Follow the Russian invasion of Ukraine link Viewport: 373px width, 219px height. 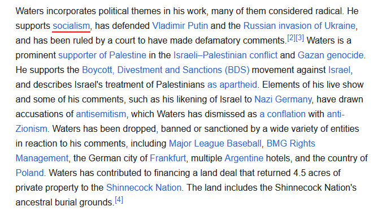click(300, 25)
